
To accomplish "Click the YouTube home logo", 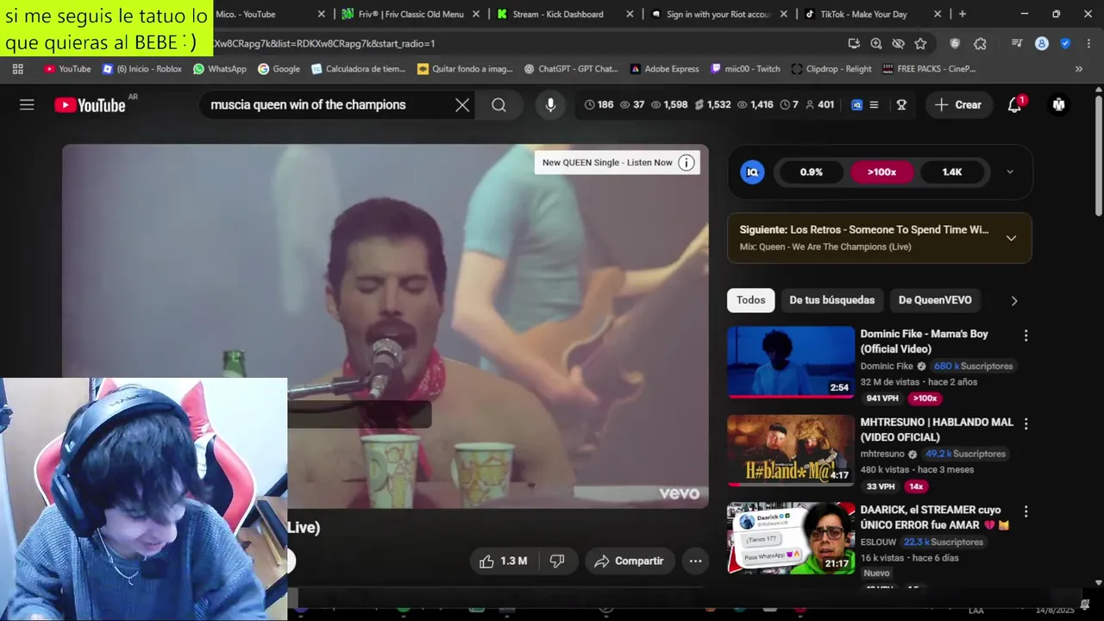I will click(x=91, y=105).
